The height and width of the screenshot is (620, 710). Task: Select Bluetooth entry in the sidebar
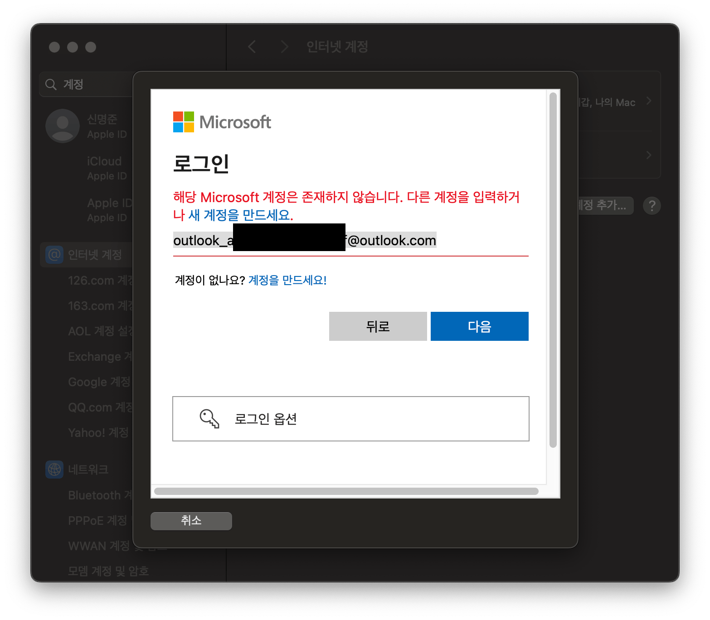(x=101, y=495)
